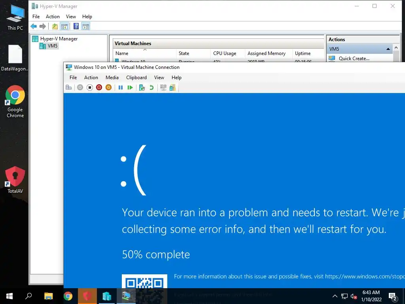Save VM state with the orange power icon
This screenshot has width=405, height=304.
coord(108,87)
